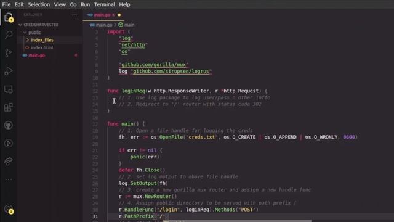Click the "creds.txt" string literal
The image size is (394, 222).
(202, 137)
